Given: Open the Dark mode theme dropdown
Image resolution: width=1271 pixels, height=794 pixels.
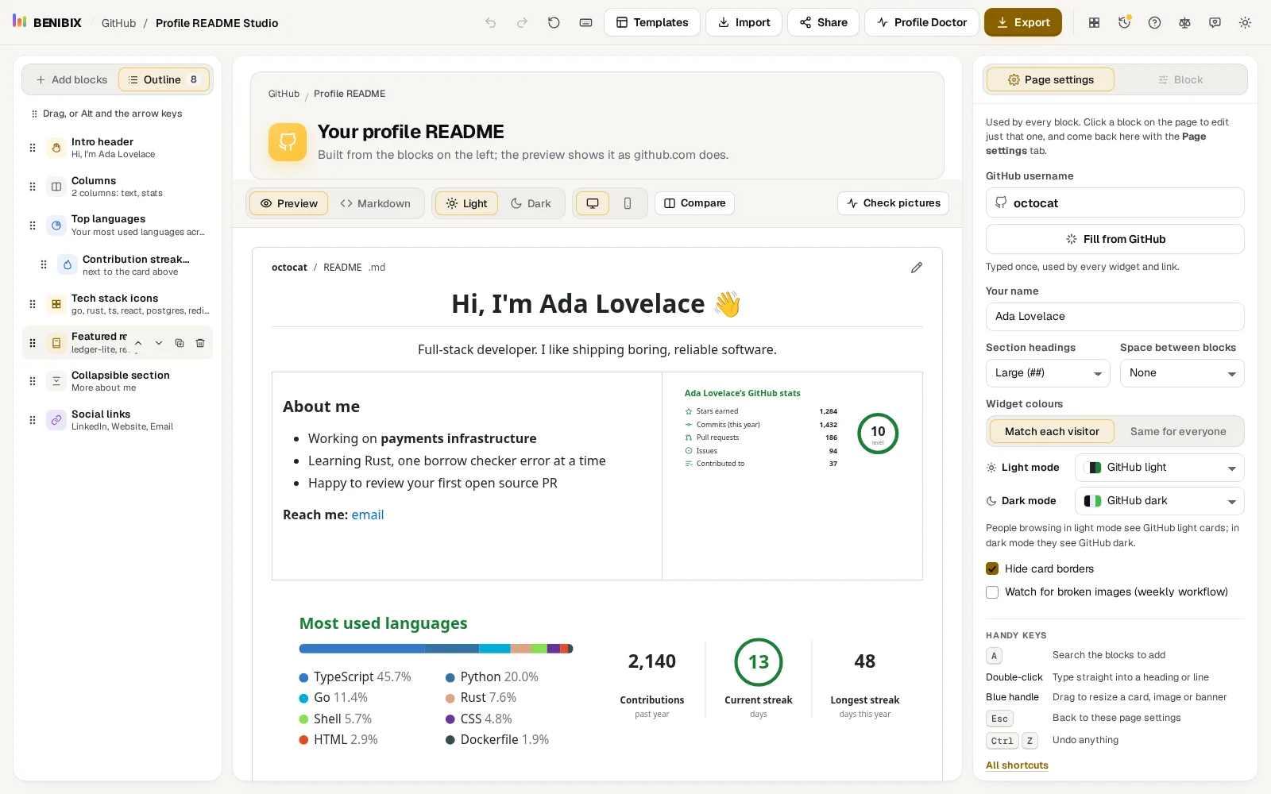Looking at the screenshot, I should [1159, 501].
